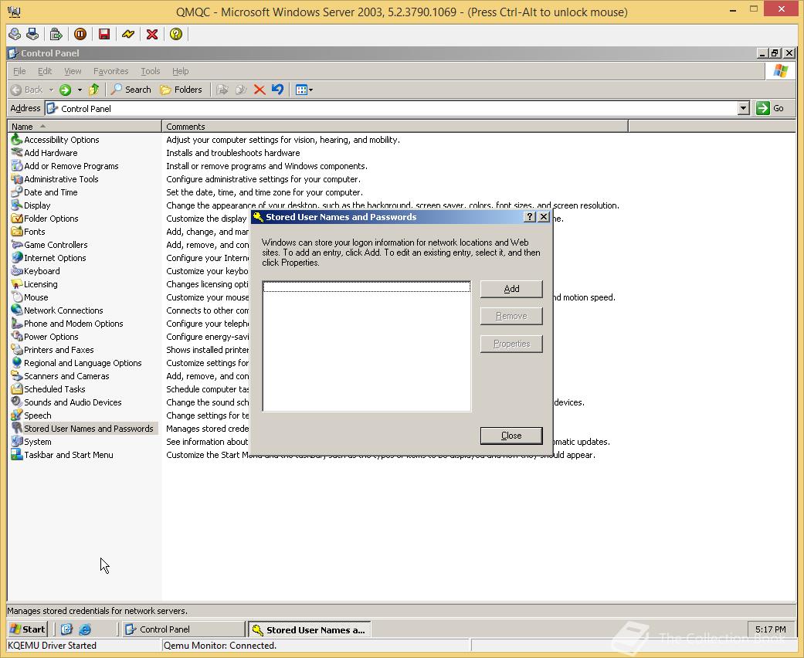Click the floppy drive icon in QEMU toolbar
804x658 pixels.
[x=32, y=34]
